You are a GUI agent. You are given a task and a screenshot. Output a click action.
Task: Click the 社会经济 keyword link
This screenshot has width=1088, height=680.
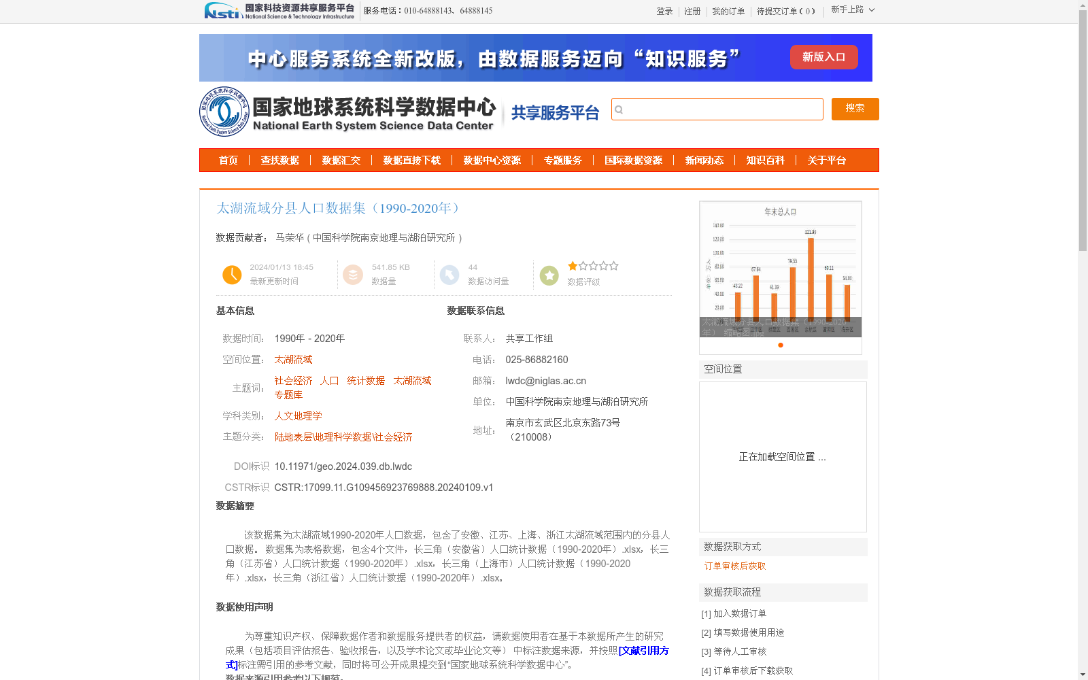pyautogui.click(x=293, y=381)
